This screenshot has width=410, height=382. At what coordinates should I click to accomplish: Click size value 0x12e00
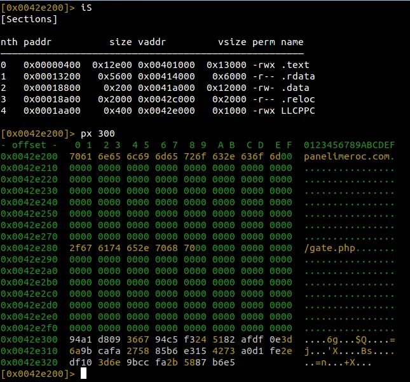(112, 65)
